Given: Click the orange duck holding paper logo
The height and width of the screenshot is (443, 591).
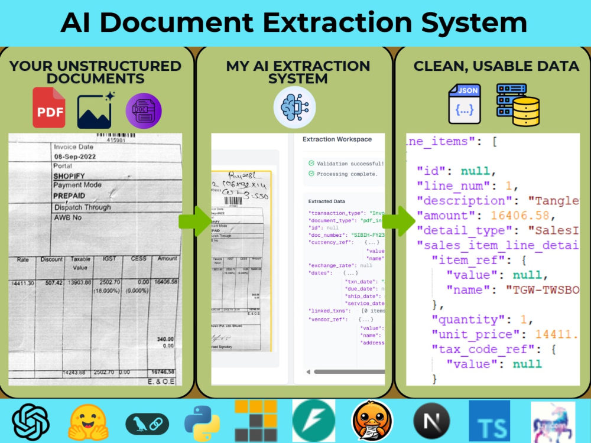Looking at the screenshot, I should coord(372,421).
